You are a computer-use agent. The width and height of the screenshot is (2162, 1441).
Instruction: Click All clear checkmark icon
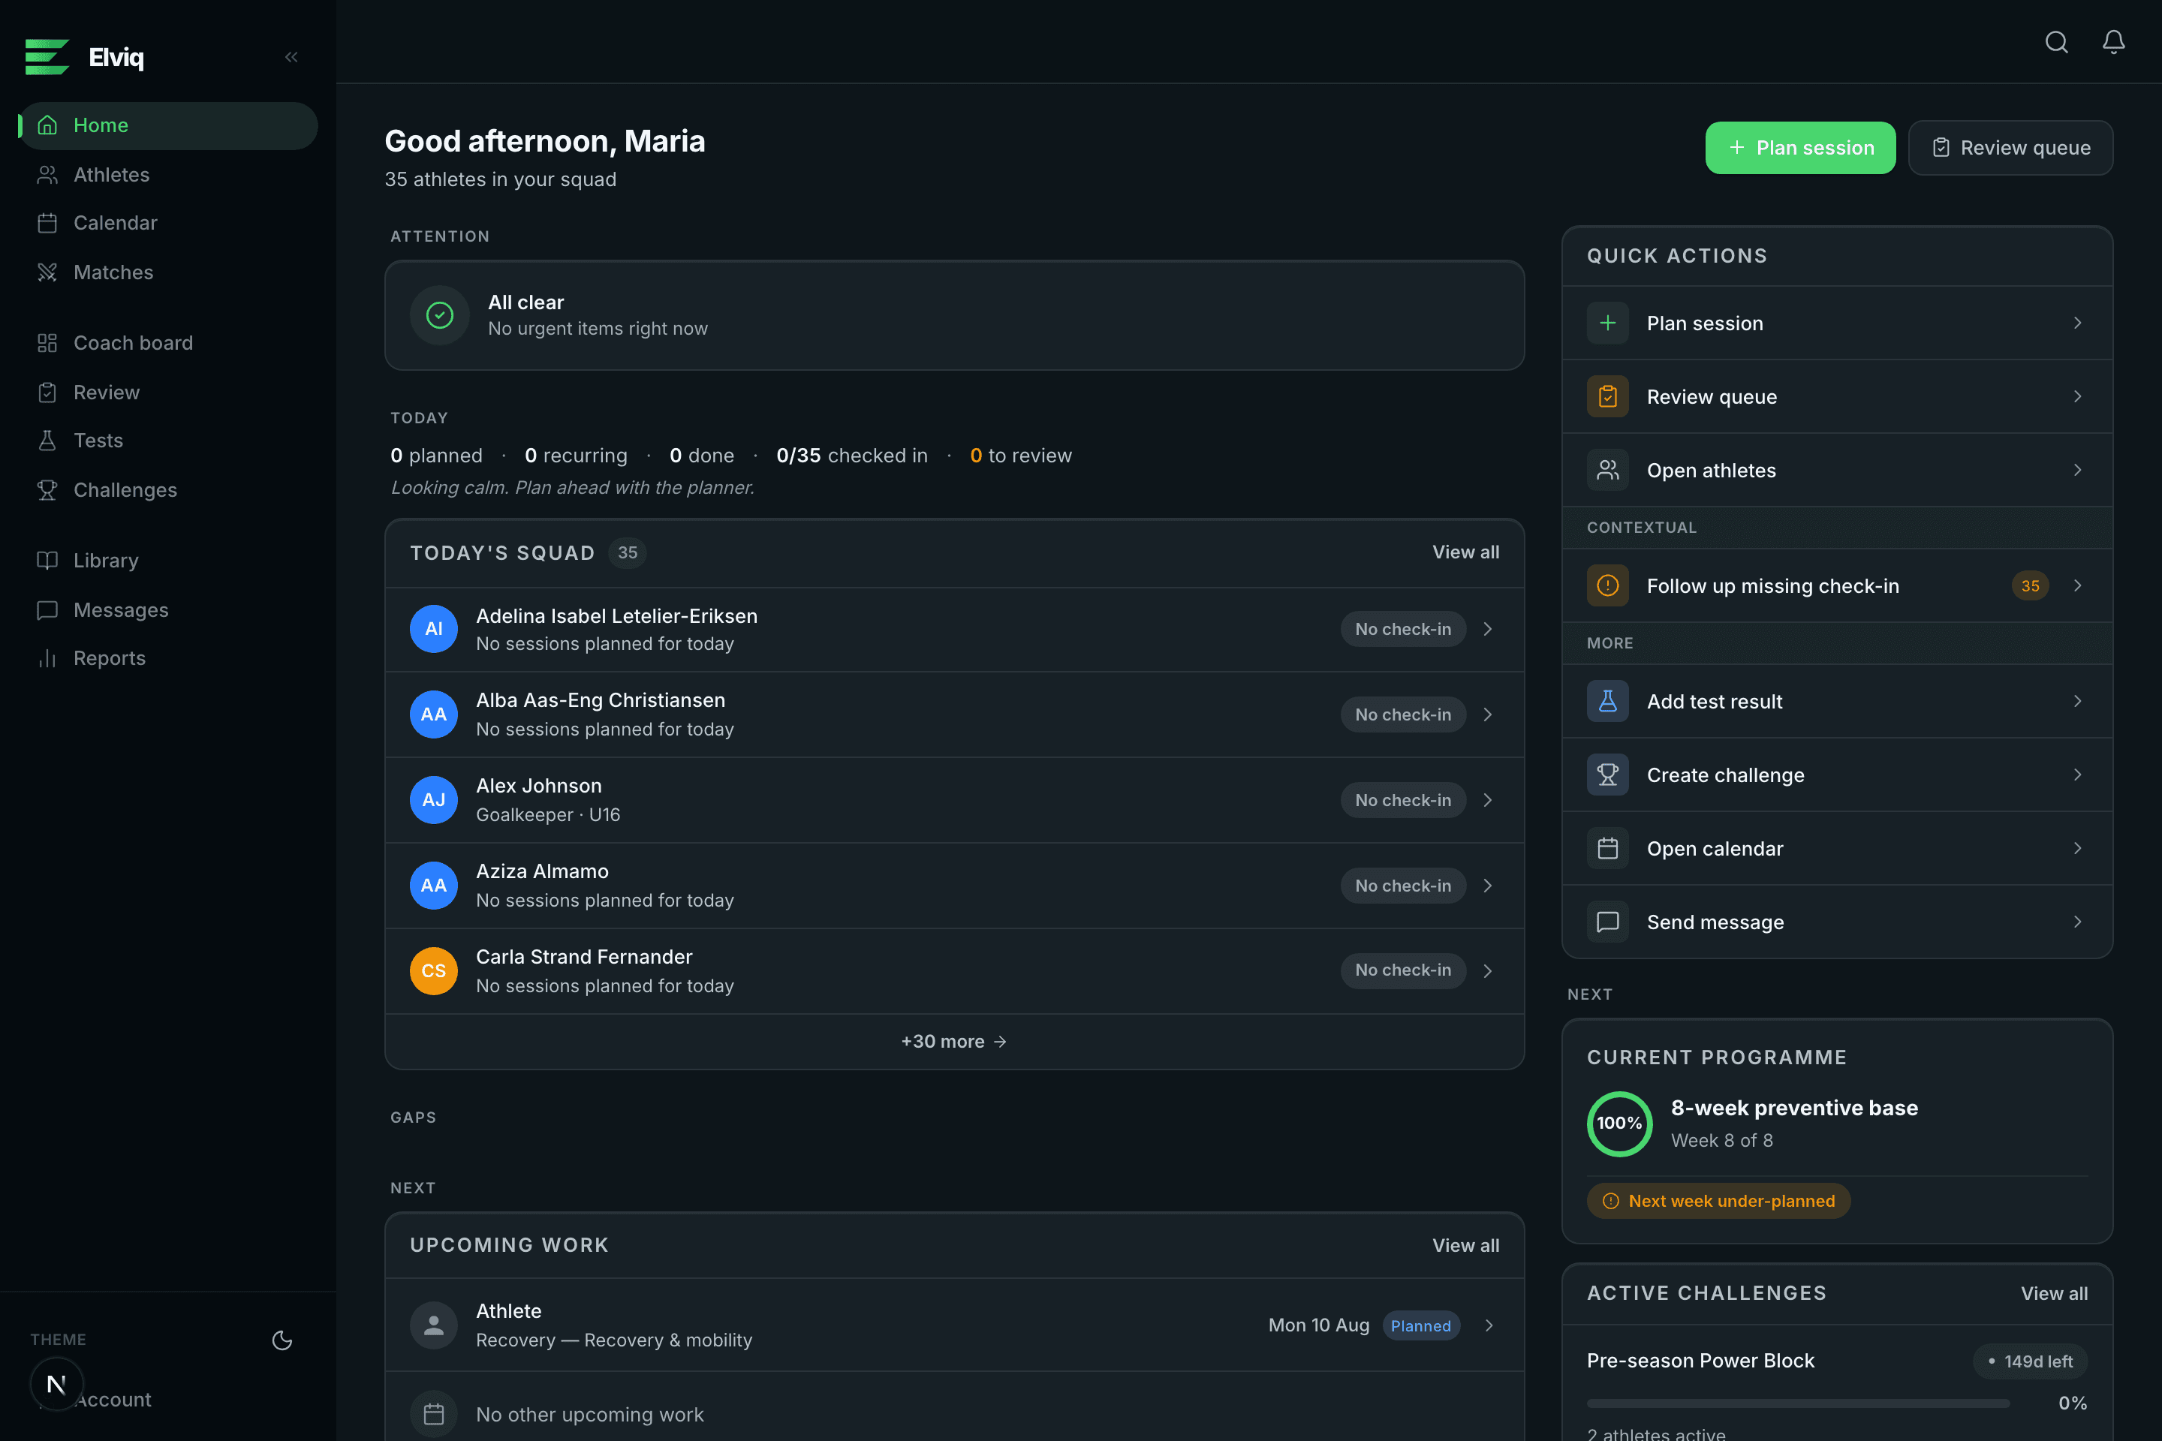coord(439,315)
